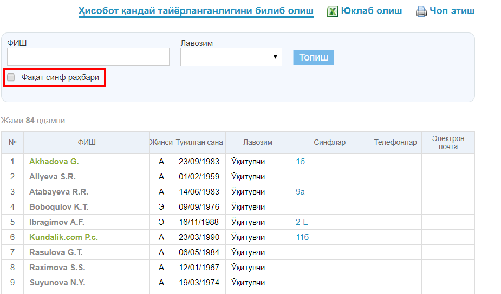Screen dimensions: 501x294
Task: Open class 2-Е link
Action: click(302, 222)
